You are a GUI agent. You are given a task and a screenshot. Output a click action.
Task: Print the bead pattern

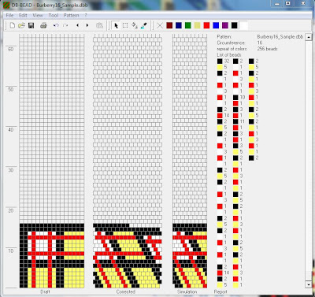point(43,25)
